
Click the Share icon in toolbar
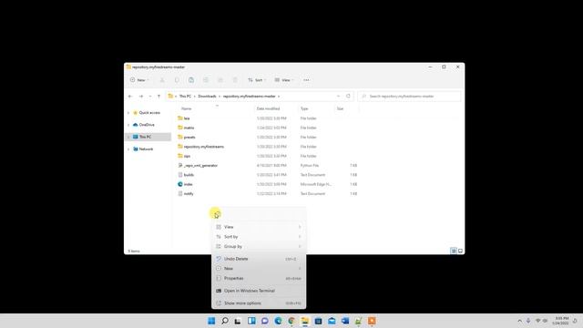tap(220, 80)
